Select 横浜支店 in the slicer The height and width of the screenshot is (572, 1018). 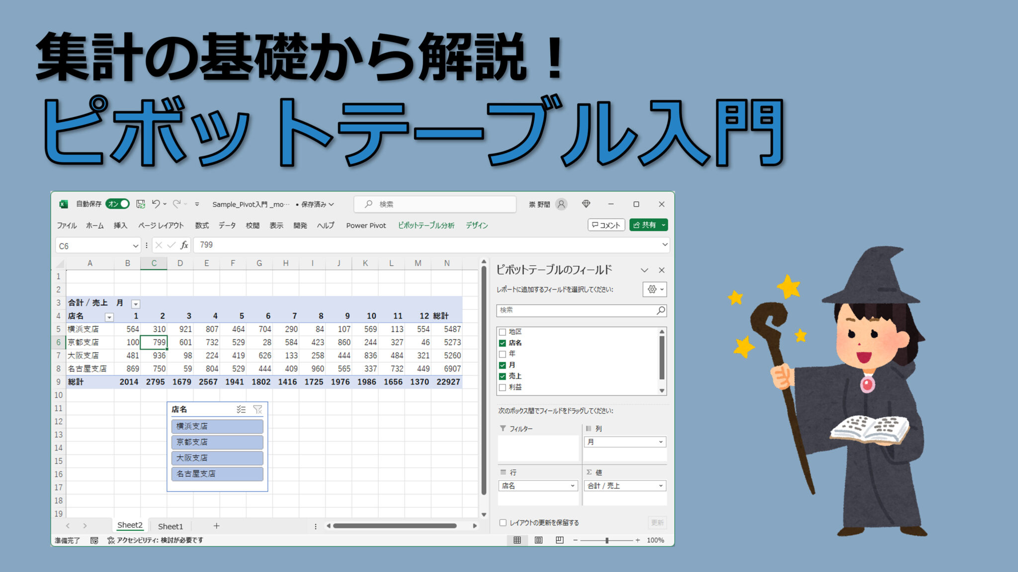tap(217, 426)
